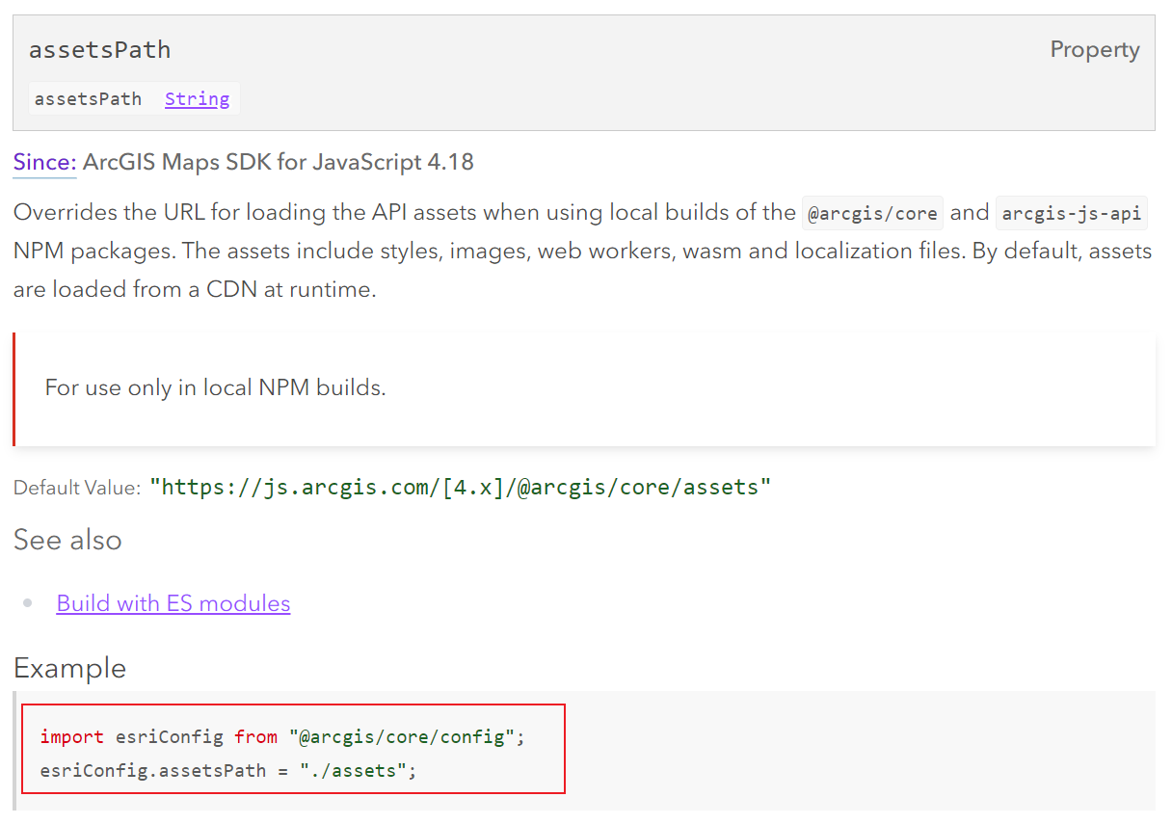Click the "Example" heading

69,668
